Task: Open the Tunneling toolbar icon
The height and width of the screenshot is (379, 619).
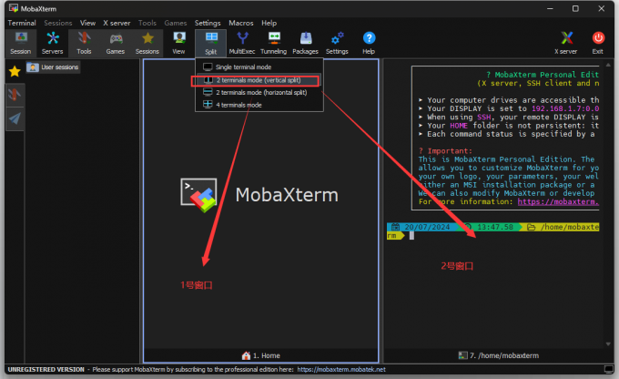Action: 274,43
